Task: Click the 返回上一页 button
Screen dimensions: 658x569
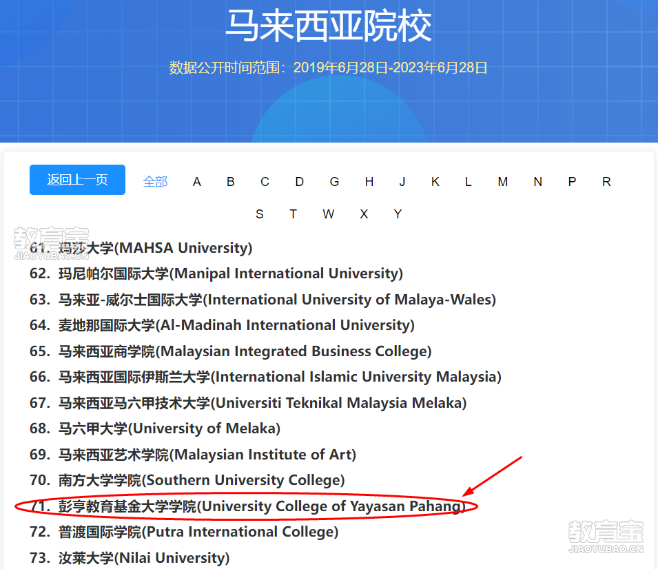Action: tap(77, 180)
